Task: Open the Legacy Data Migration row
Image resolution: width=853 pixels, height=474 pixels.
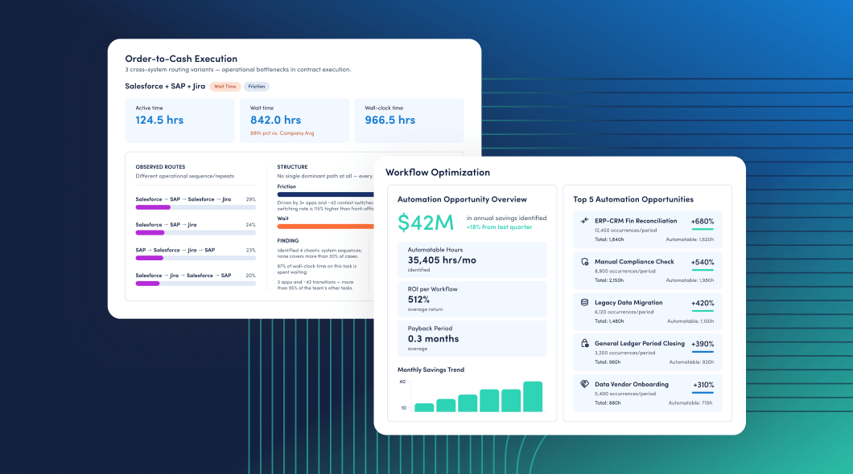Action: (647, 311)
